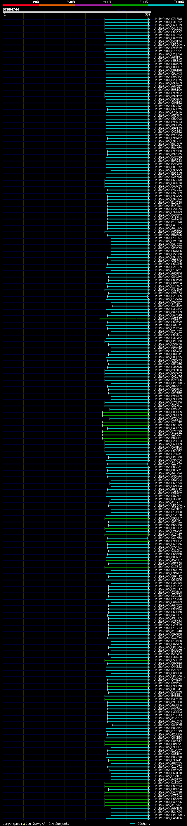The image size is (187, 826).
Task: Click the query name BP084744
Action: pyautogui.click(x=11, y=10)
